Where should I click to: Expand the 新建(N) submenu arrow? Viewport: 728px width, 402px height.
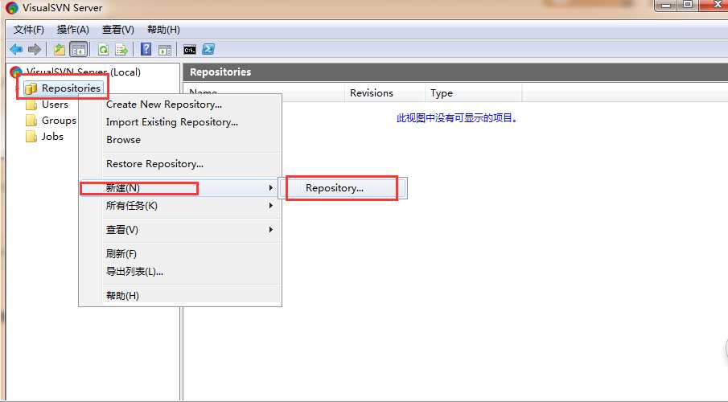[x=270, y=188]
